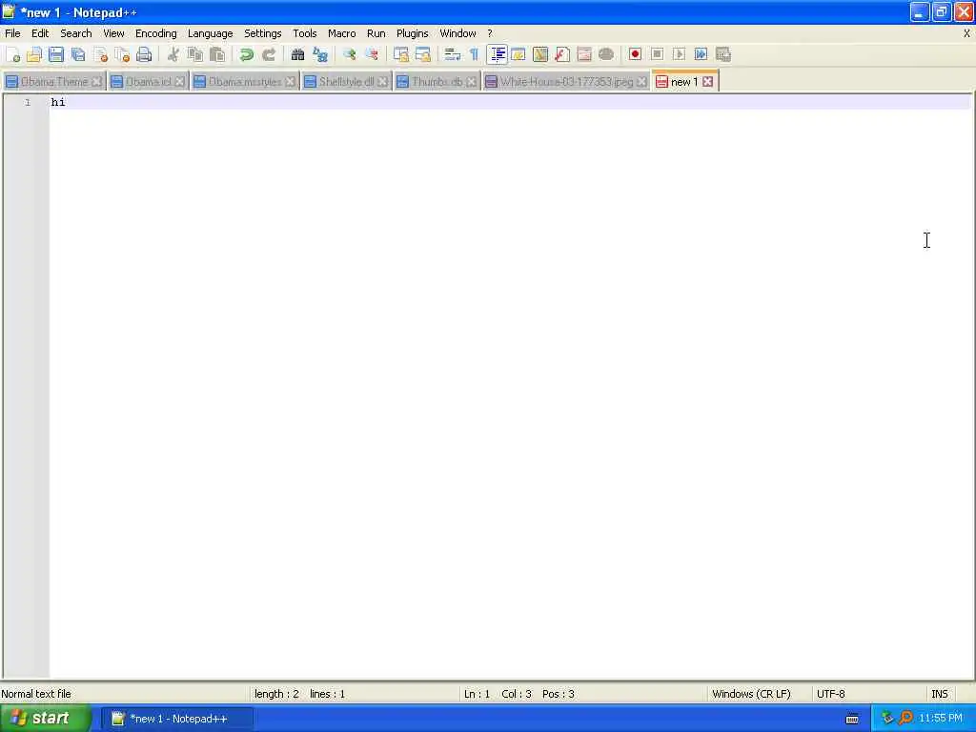
Task: Click the Copy toolbar icon
Action: (x=194, y=54)
